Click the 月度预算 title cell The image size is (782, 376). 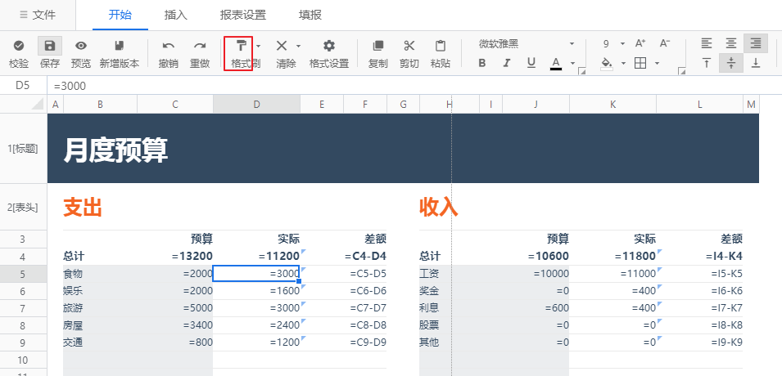click(x=115, y=150)
